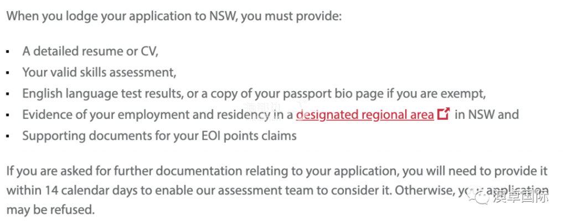Viewport: 567px width, 221px height.
Task: Click 'Your valid skills assessment' text
Action: tap(99, 72)
